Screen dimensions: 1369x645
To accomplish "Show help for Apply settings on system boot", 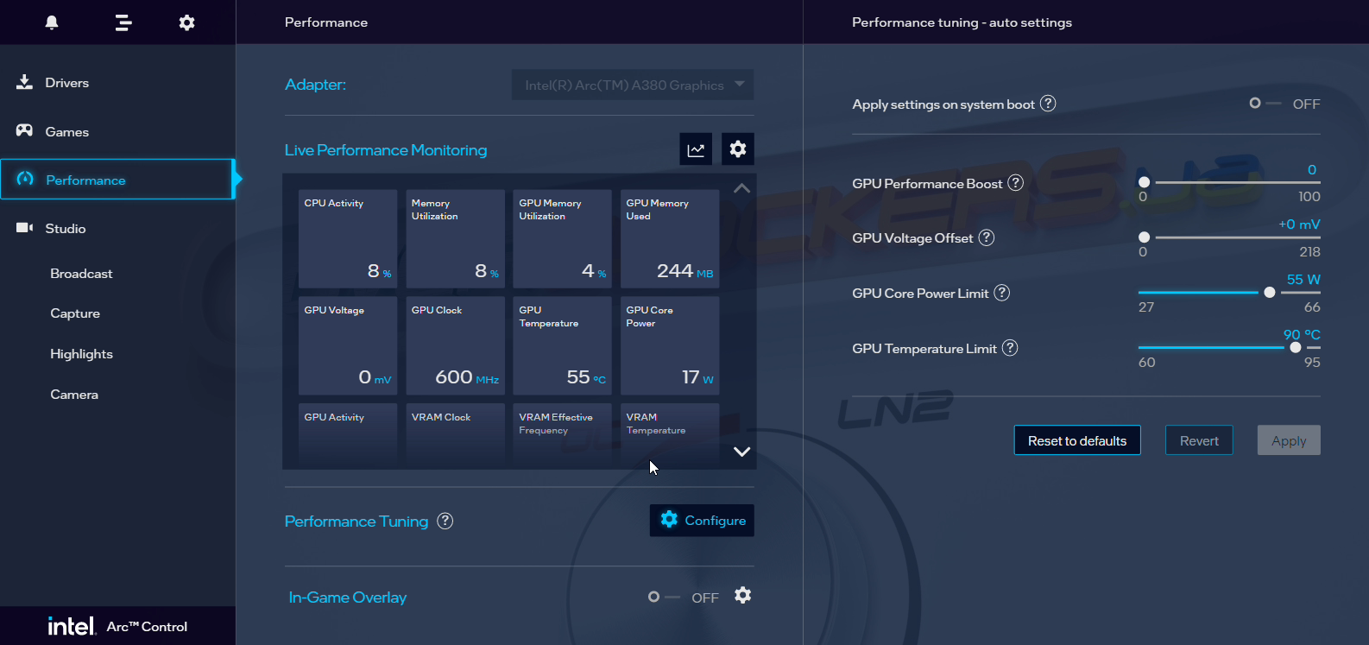I will 1048,104.
